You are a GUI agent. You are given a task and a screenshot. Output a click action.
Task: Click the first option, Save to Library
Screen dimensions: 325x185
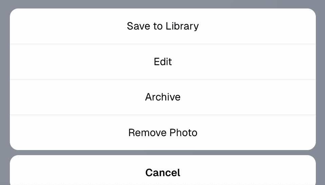click(x=163, y=26)
